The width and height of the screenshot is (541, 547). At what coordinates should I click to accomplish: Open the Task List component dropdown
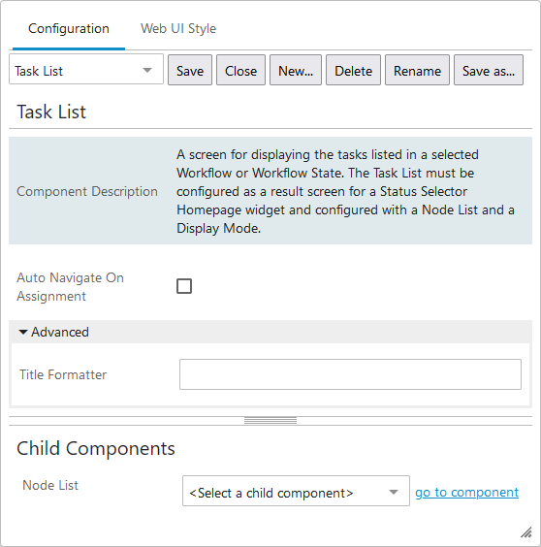(x=86, y=71)
